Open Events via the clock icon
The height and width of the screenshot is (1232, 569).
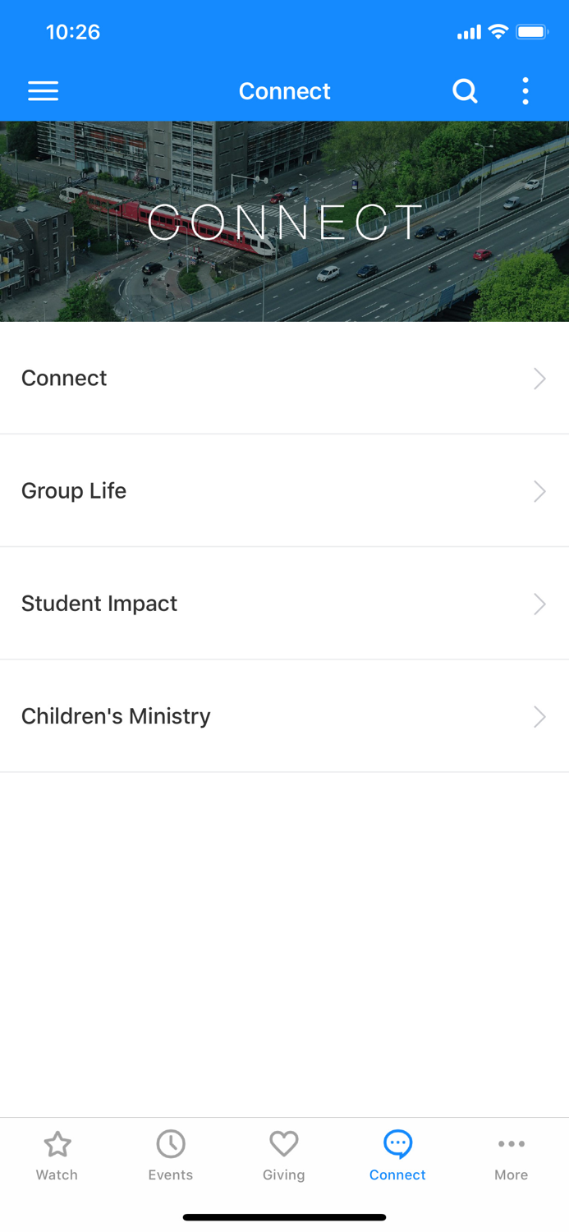pos(170,1142)
